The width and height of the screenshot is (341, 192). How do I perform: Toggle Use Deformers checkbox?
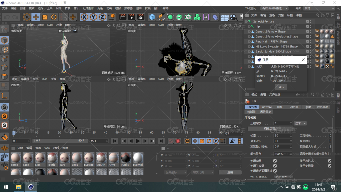[x=330, y=166]
